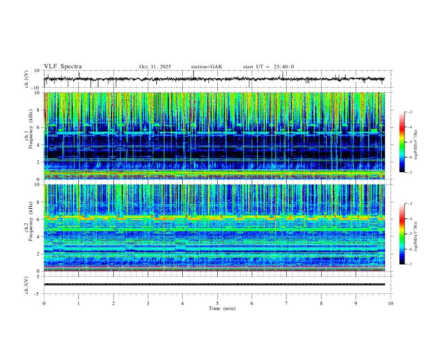Viewport: 440px width, 340px height.
Task: Click time-axis tick label "5"
Action: (217, 303)
